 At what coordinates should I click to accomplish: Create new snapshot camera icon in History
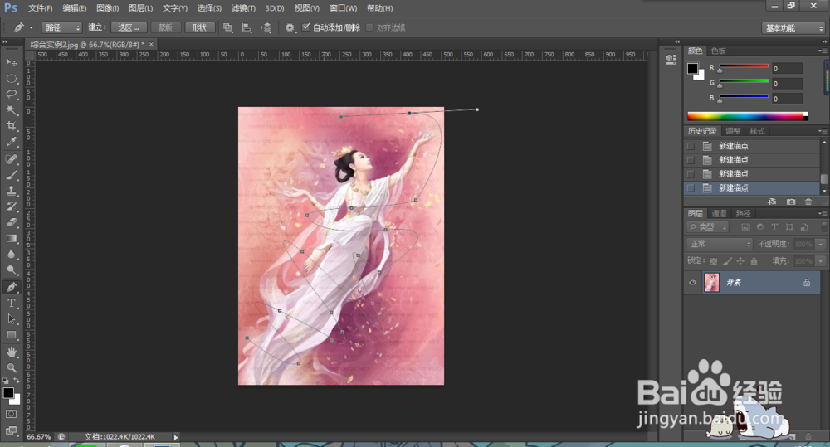point(791,202)
